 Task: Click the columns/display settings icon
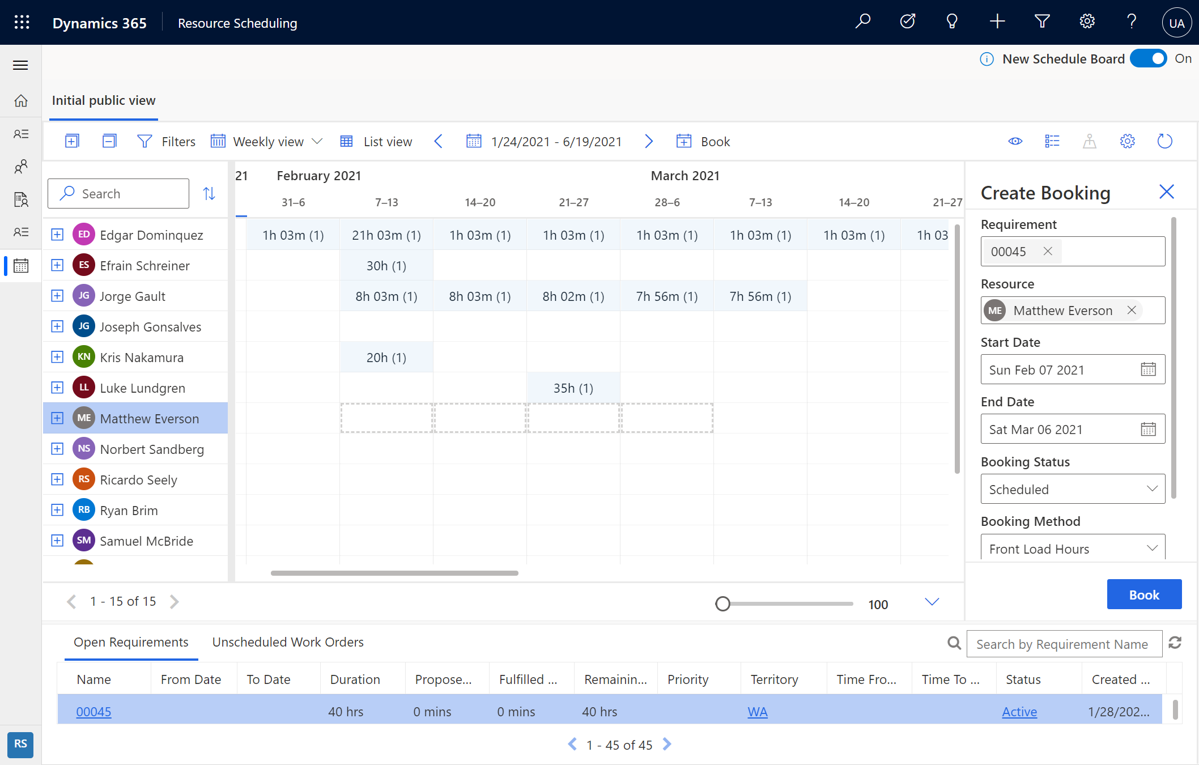pos(1053,142)
